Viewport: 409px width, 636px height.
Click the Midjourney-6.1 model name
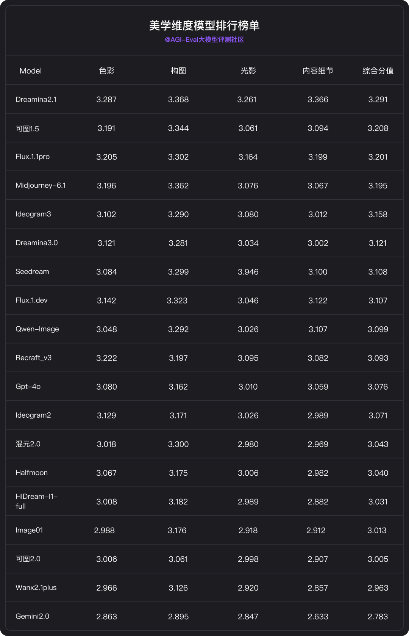[41, 185]
